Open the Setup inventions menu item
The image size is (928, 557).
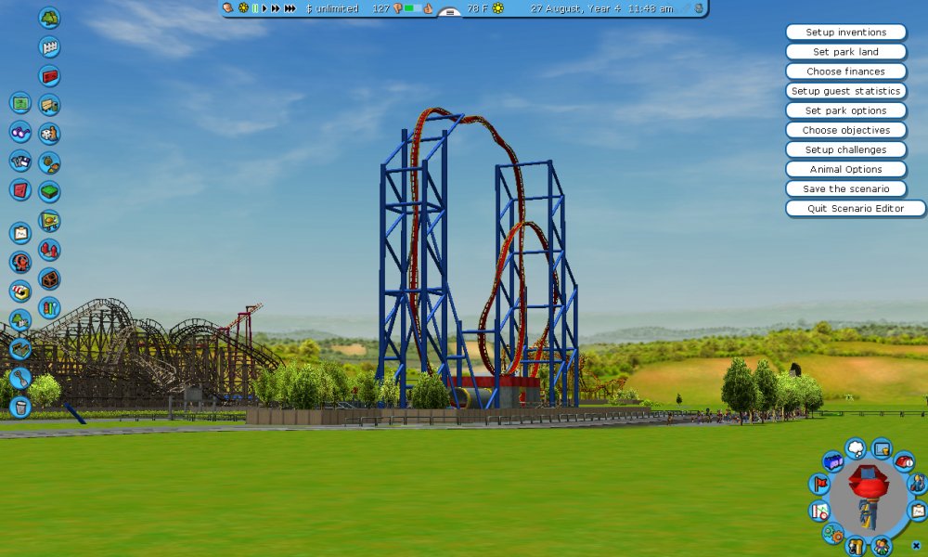click(845, 32)
